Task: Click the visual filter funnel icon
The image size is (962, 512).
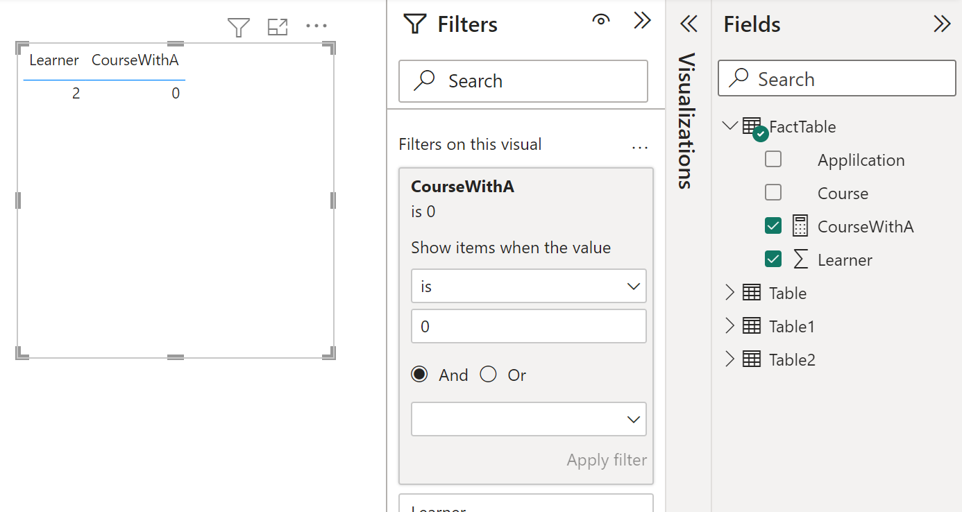Action: click(239, 27)
